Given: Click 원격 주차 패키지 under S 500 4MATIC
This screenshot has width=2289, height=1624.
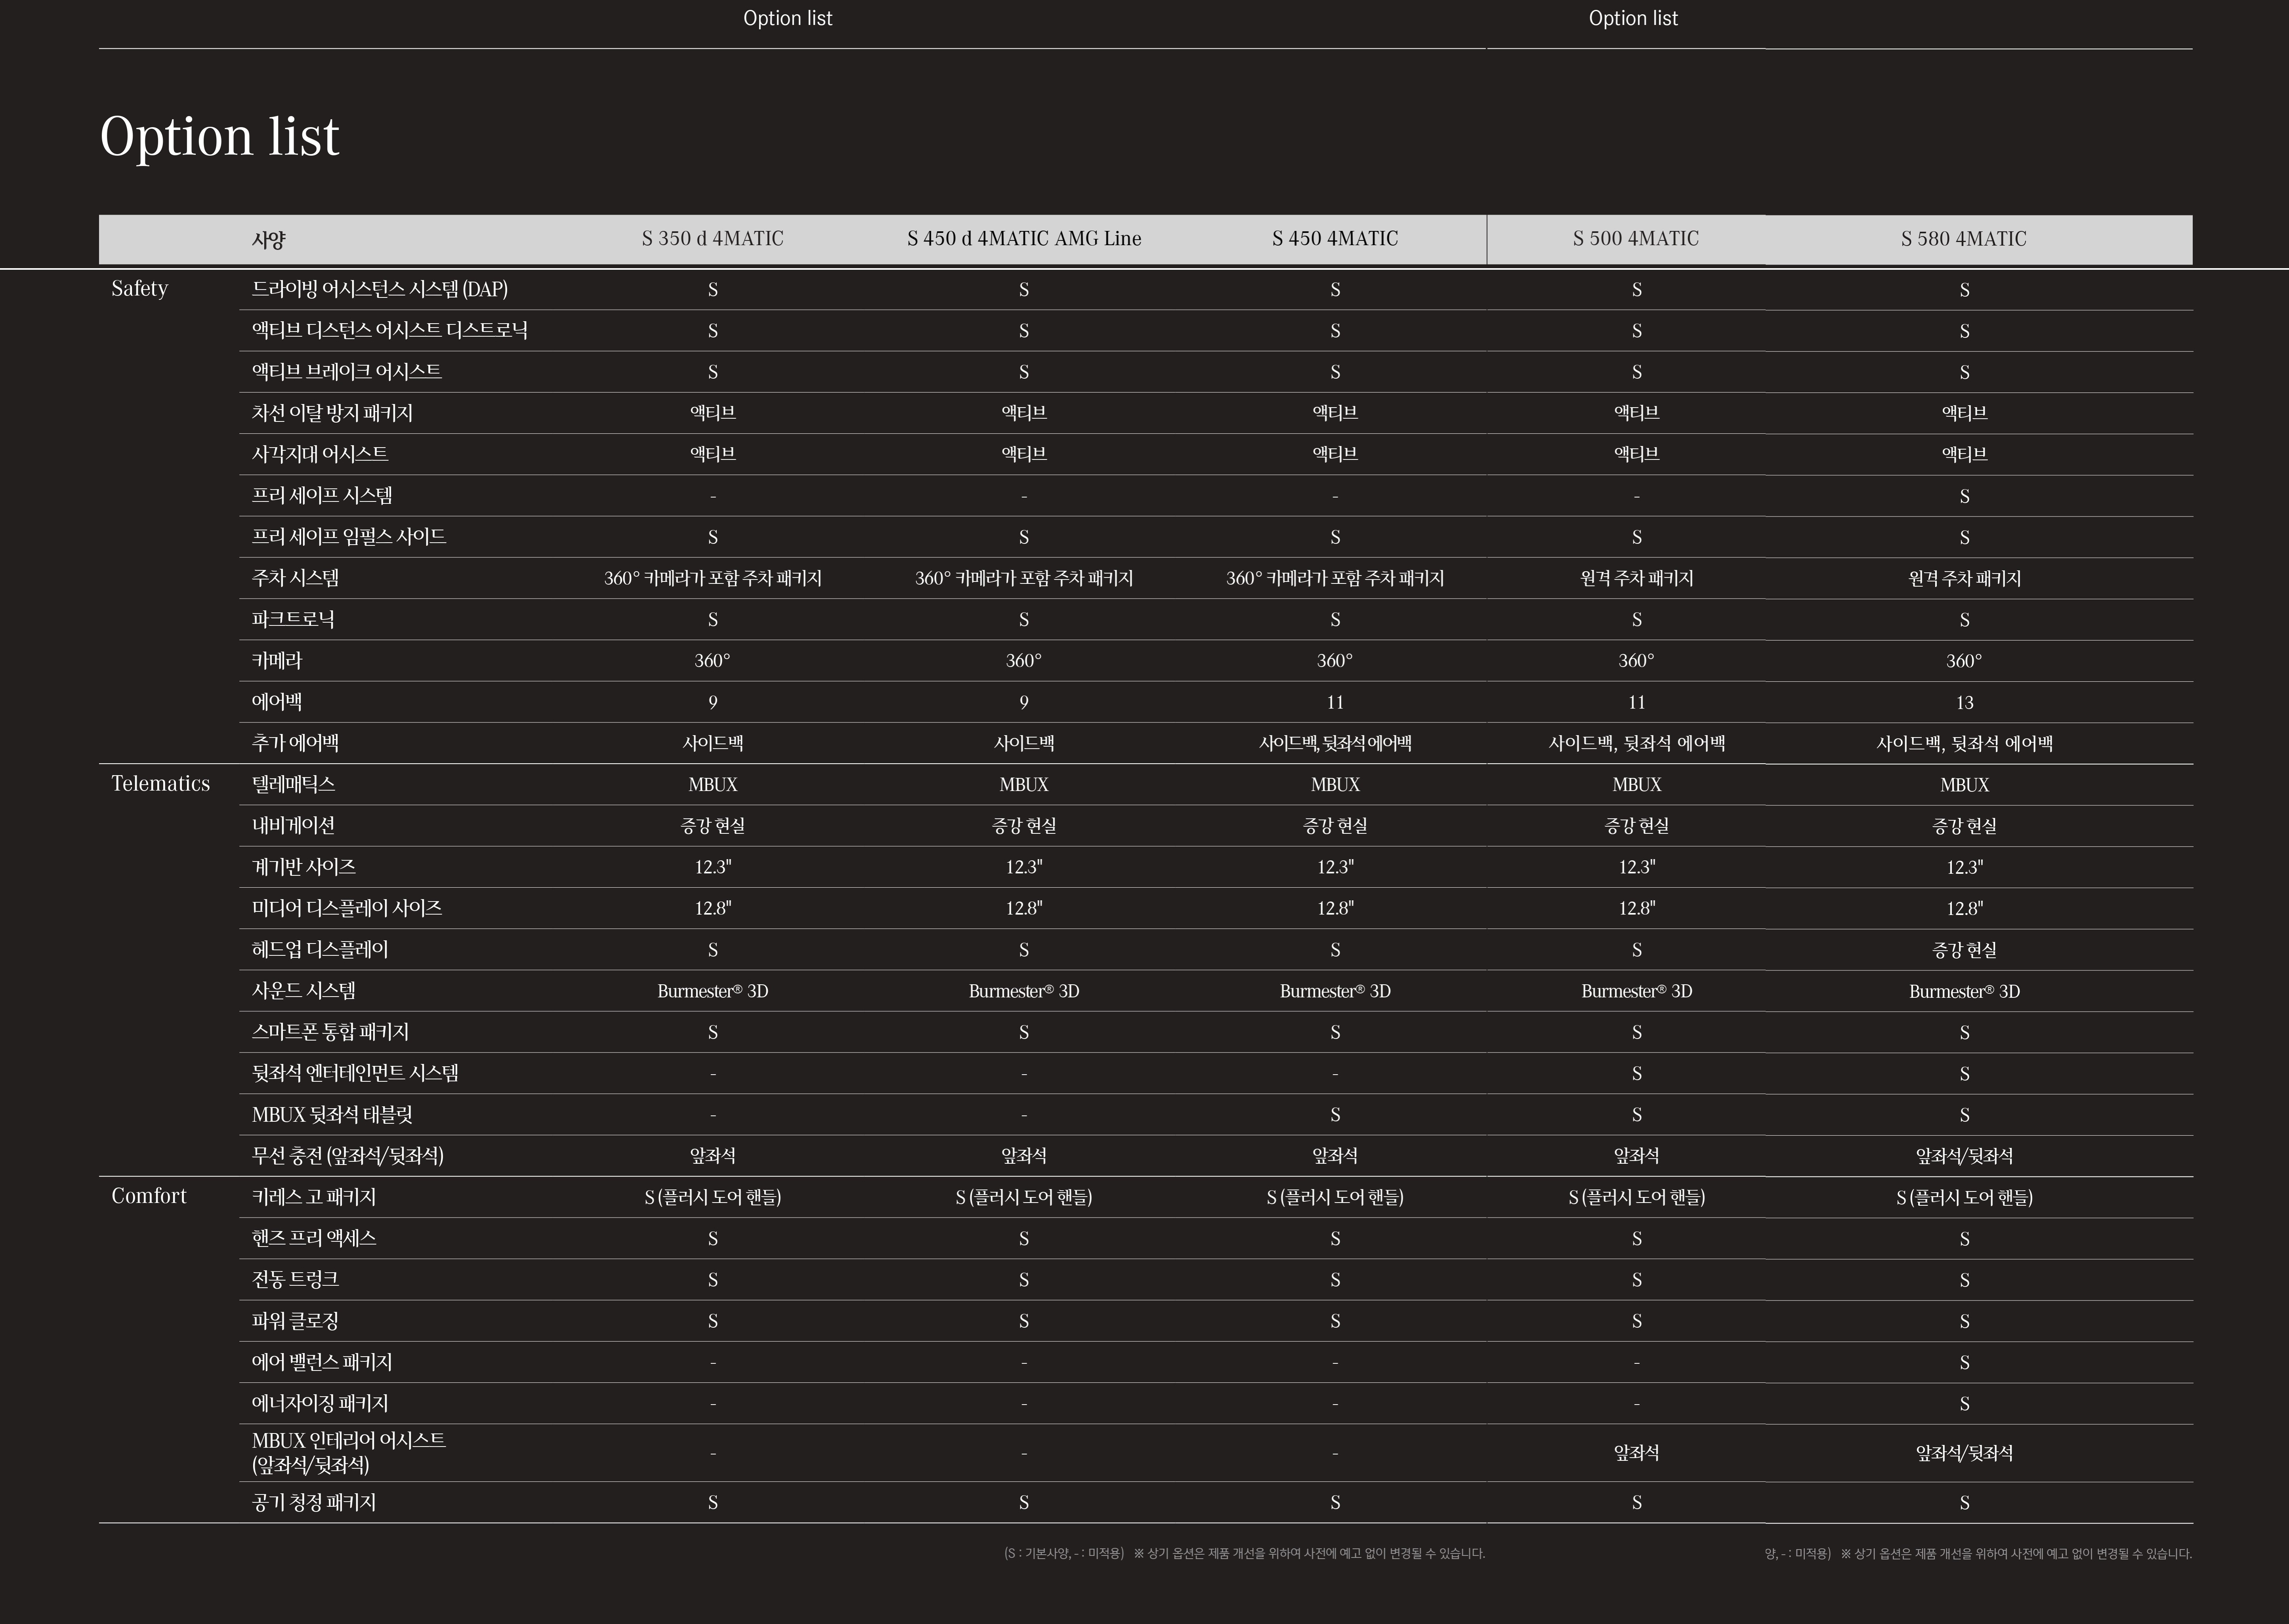Looking at the screenshot, I should point(1636,578).
